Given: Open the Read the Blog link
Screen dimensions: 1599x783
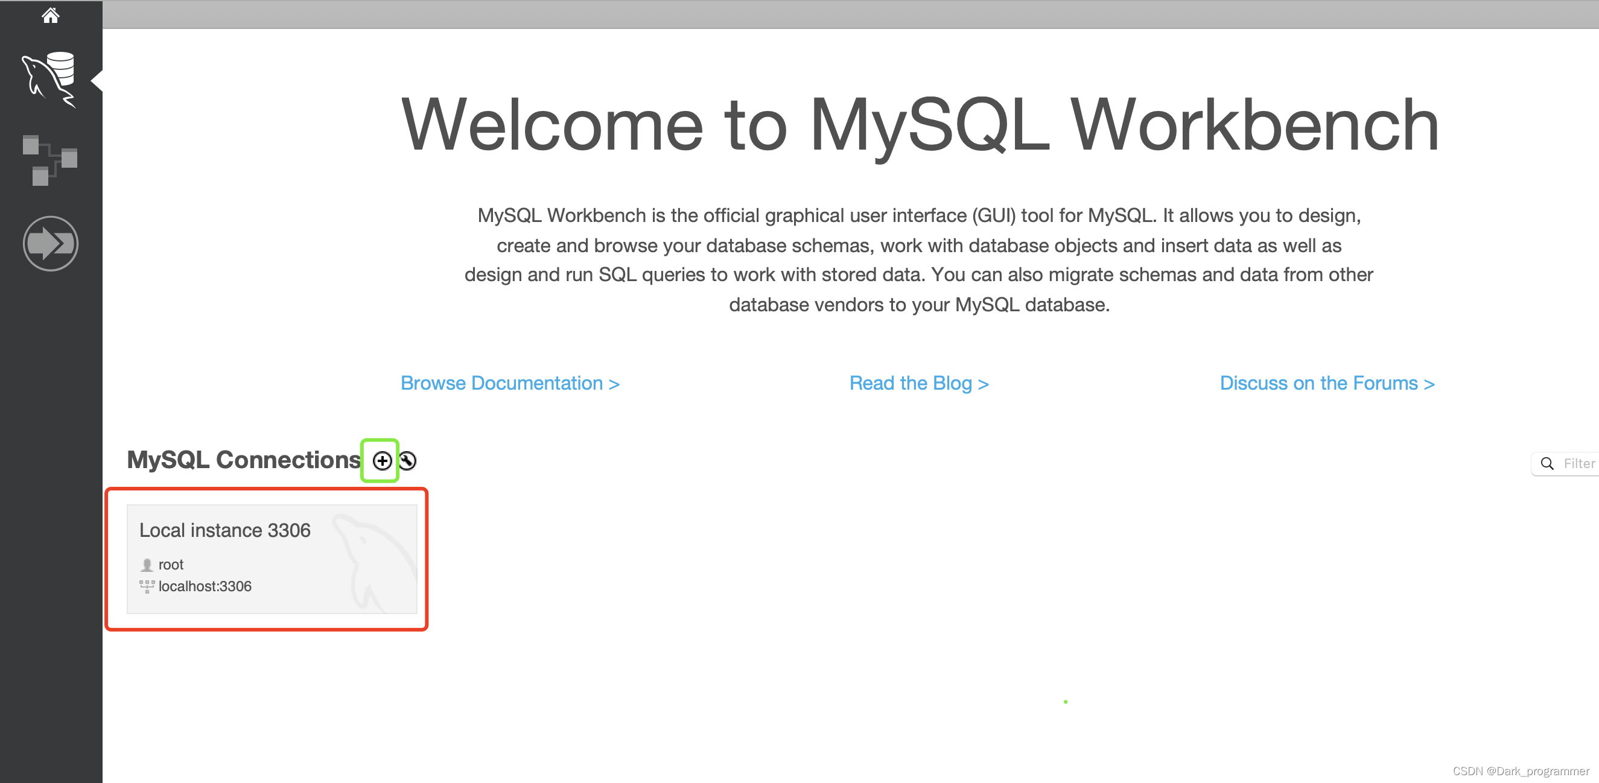Looking at the screenshot, I should click(x=919, y=383).
